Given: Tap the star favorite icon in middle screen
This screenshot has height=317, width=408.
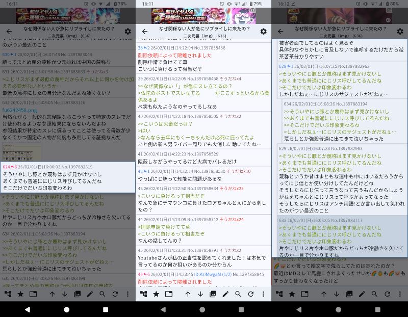Looking at the screenshot, I should (x=156, y=294).
